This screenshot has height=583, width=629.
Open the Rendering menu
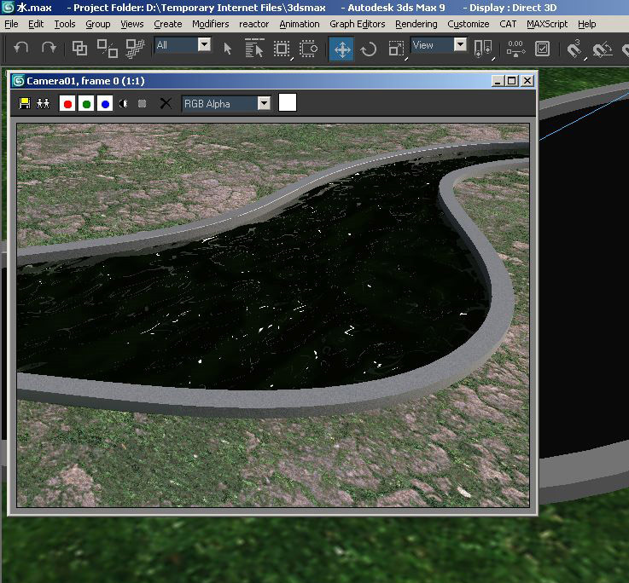[416, 24]
